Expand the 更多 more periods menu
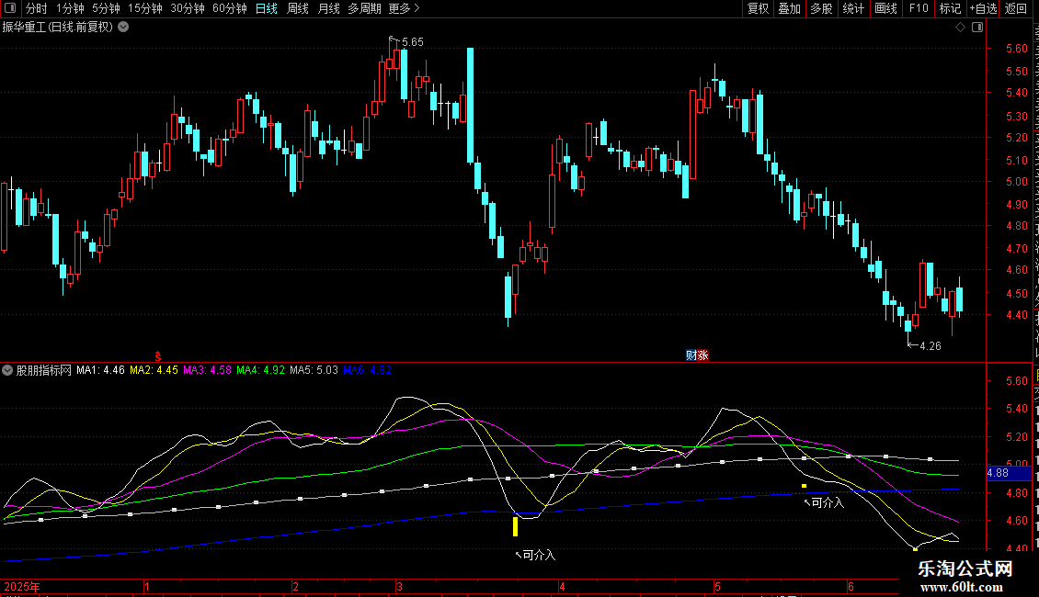This screenshot has width=1039, height=597. [405, 8]
